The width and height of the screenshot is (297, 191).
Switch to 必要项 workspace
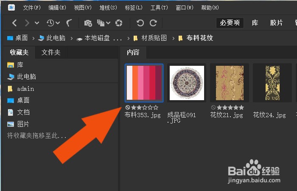point(230,23)
